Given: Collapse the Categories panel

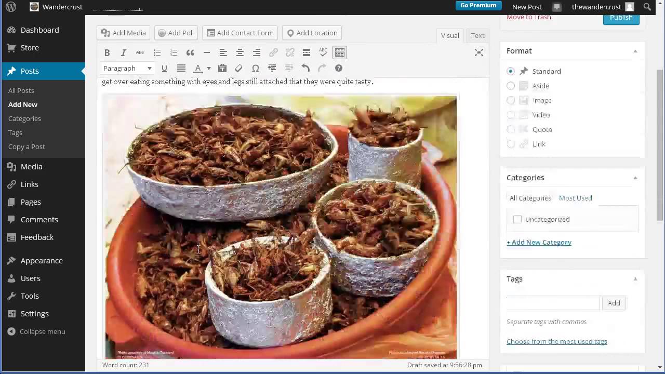Looking at the screenshot, I should [635, 178].
